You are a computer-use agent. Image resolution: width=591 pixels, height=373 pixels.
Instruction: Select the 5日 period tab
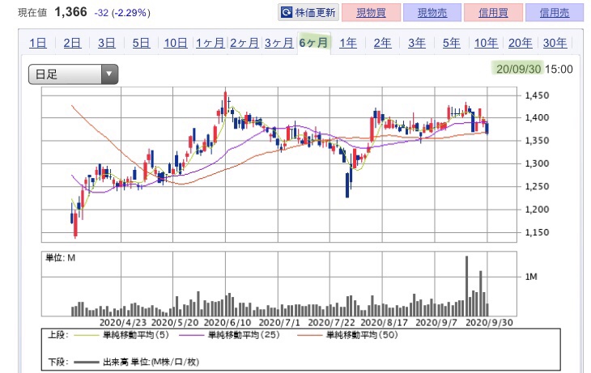point(140,44)
